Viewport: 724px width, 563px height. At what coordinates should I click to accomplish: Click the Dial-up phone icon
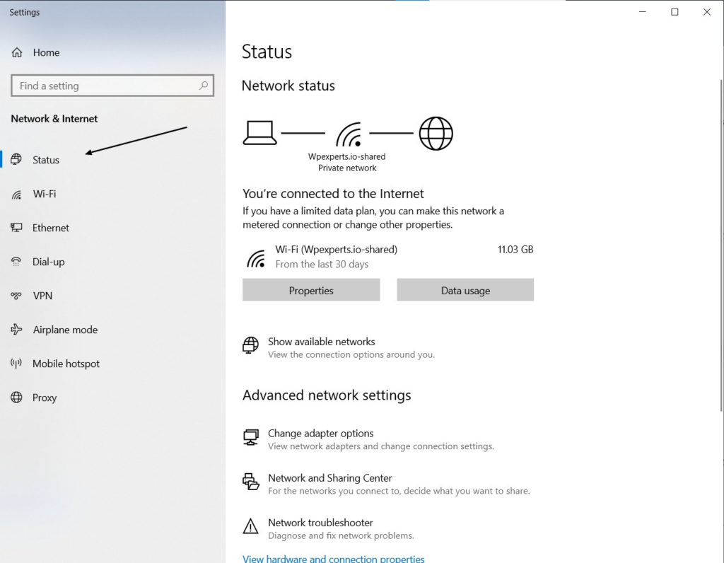click(x=16, y=262)
